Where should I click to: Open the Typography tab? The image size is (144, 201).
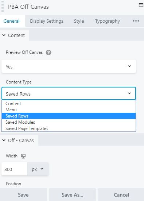(108, 21)
